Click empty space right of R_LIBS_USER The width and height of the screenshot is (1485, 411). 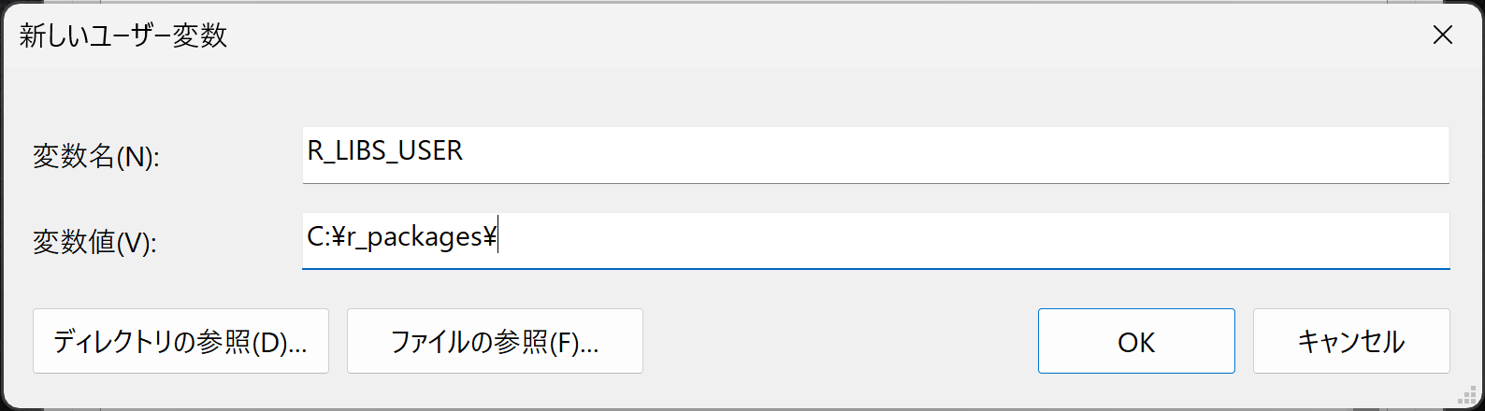pyautogui.click(x=954, y=155)
